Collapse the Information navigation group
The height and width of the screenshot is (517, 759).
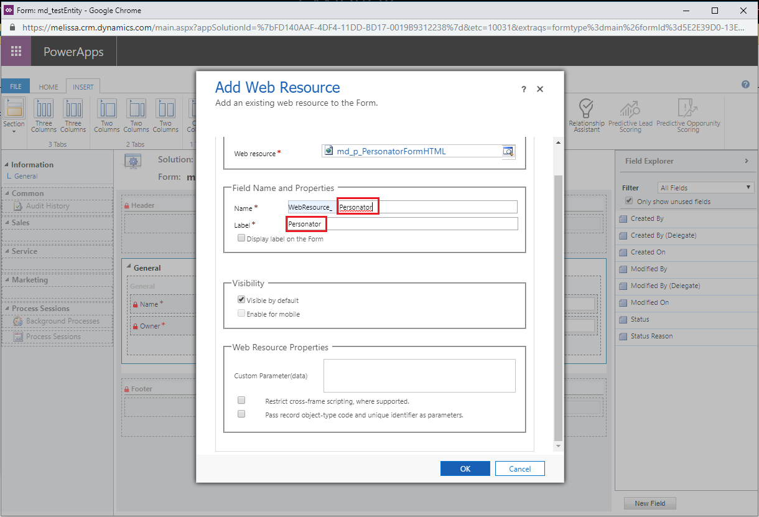[7, 165]
